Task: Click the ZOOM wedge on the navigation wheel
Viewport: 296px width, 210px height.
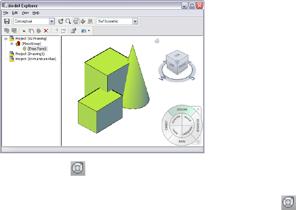Action: (182, 110)
